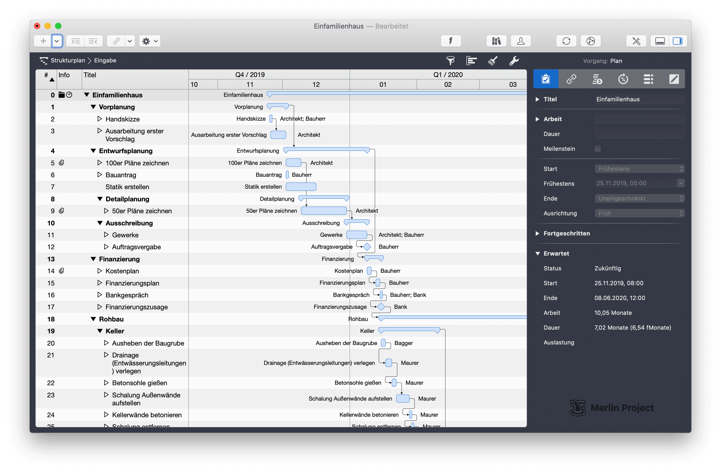
Task: Click the filter funnel icon
Action: 450,61
